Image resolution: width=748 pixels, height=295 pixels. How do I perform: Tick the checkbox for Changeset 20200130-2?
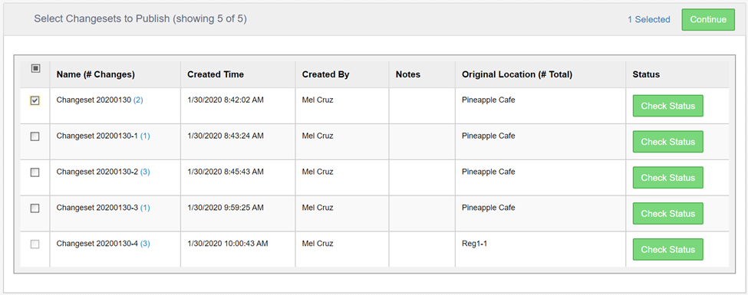(35, 172)
